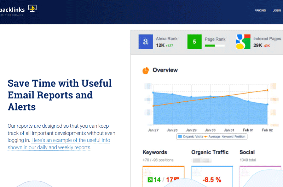Click the green up-arrow icon beside 14

[x=150, y=180]
